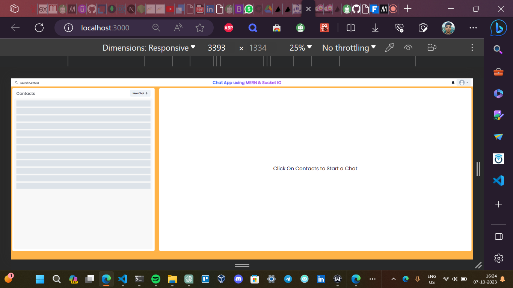The width and height of the screenshot is (513, 288).
Task: Expand the Dimensions Responsive dropdown
Action: [149, 48]
